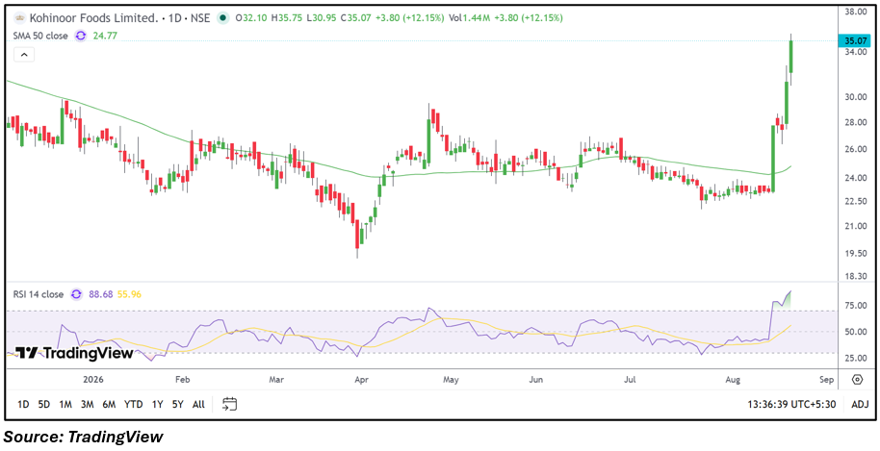Open the go-to-date calendar icon
This screenshot has height=451, width=880.
(229, 404)
